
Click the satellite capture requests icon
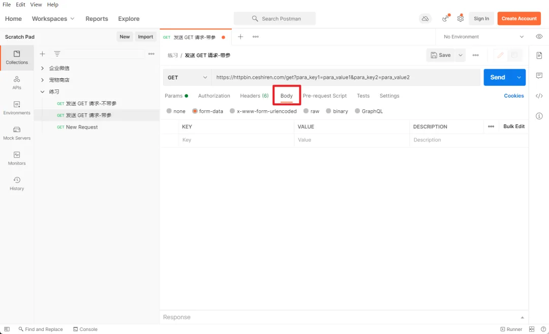[x=446, y=18]
